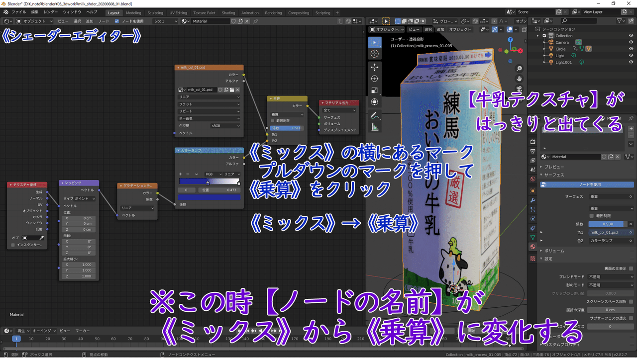The height and width of the screenshot is (358, 637).
Task: Open the Render properties tab icon
Action: (532, 142)
